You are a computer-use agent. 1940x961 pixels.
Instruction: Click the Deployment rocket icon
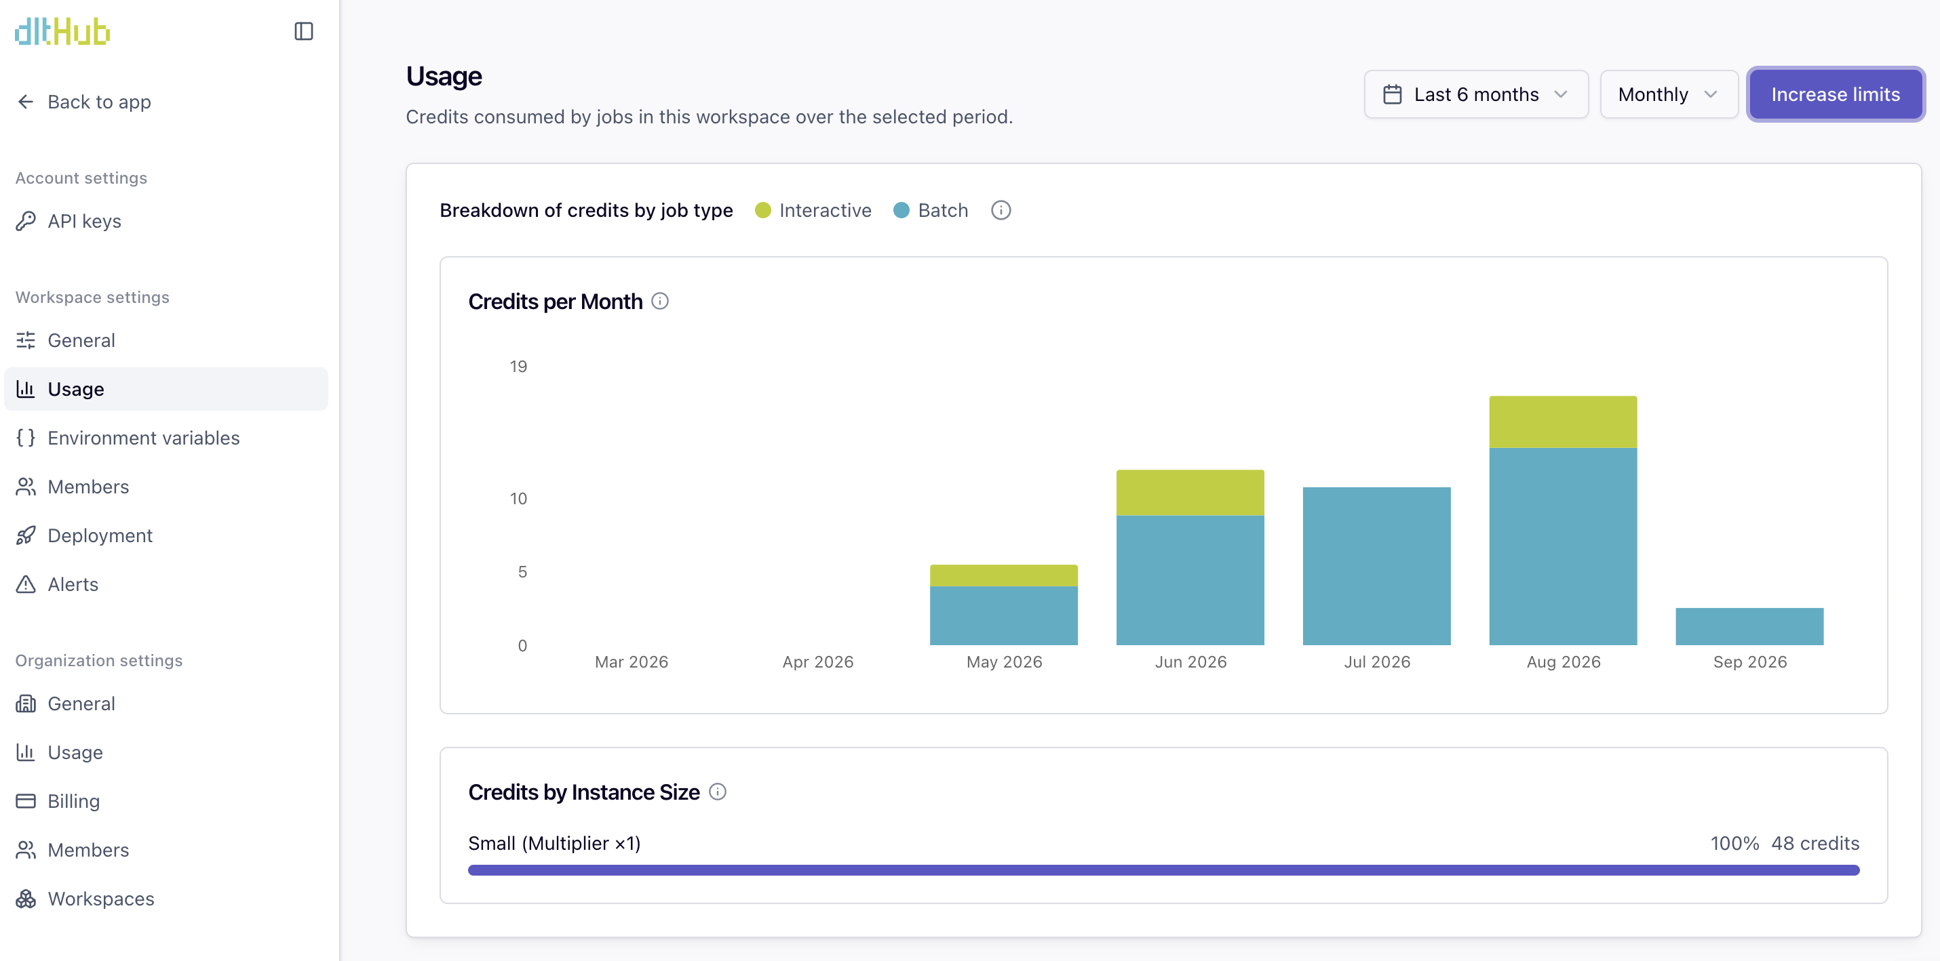[x=26, y=536]
